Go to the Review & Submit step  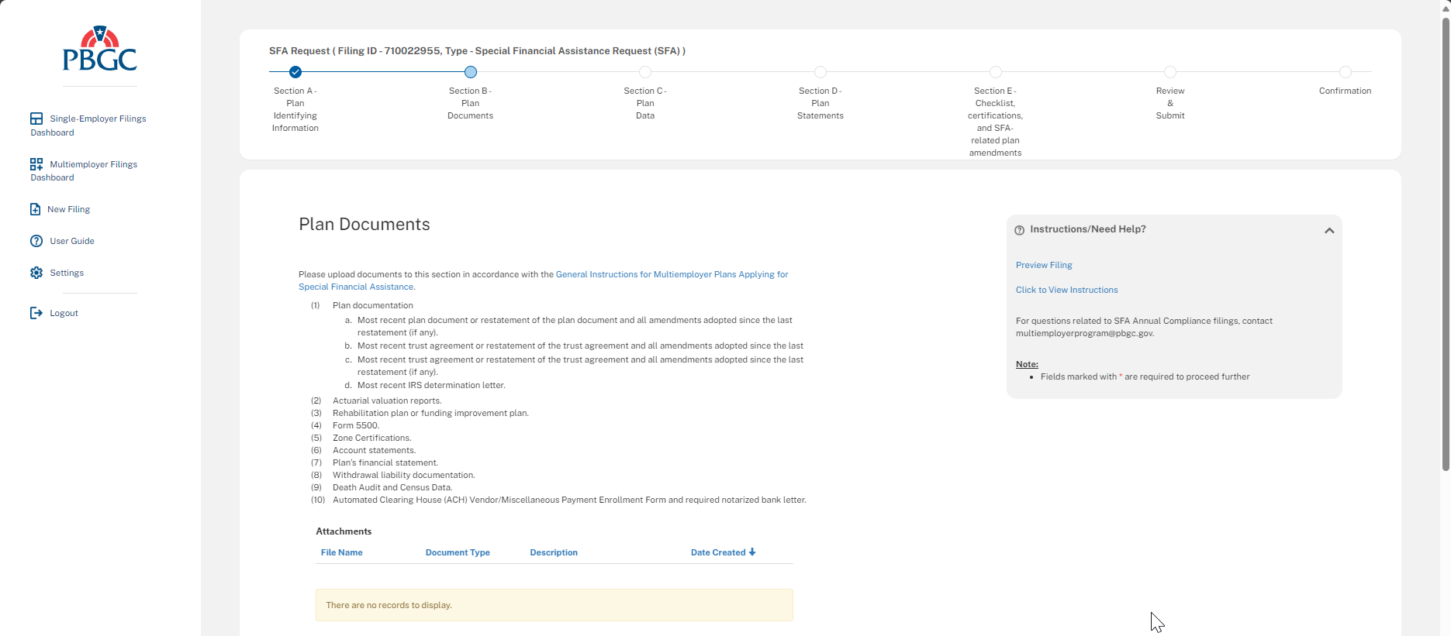(x=1170, y=72)
